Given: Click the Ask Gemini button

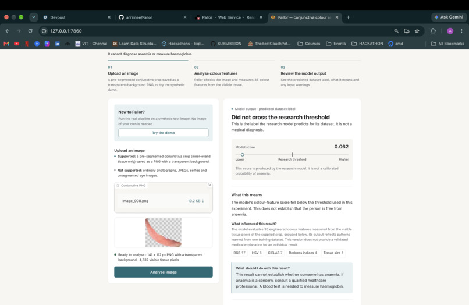Looking at the screenshot, I should [449, 17].
